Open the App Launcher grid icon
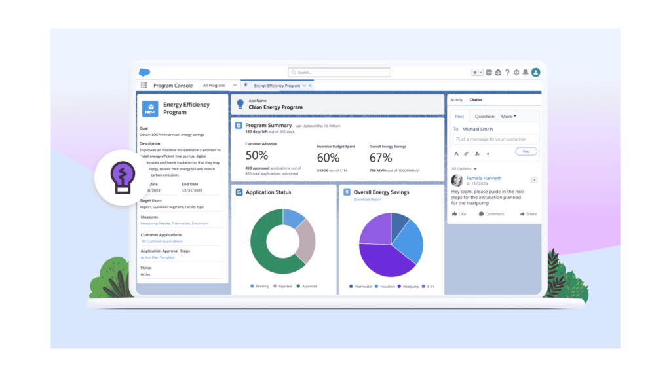Image resolution: width=671 pixels, height=377 pixels. 144,85
